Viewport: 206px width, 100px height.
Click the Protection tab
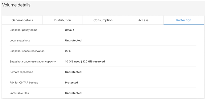pyautogui.click(x=184, y=20)
